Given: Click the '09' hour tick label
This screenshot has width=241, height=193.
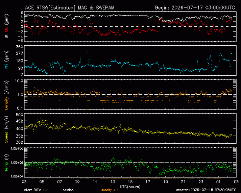Looking at the screenshot, I should (77, 182).
